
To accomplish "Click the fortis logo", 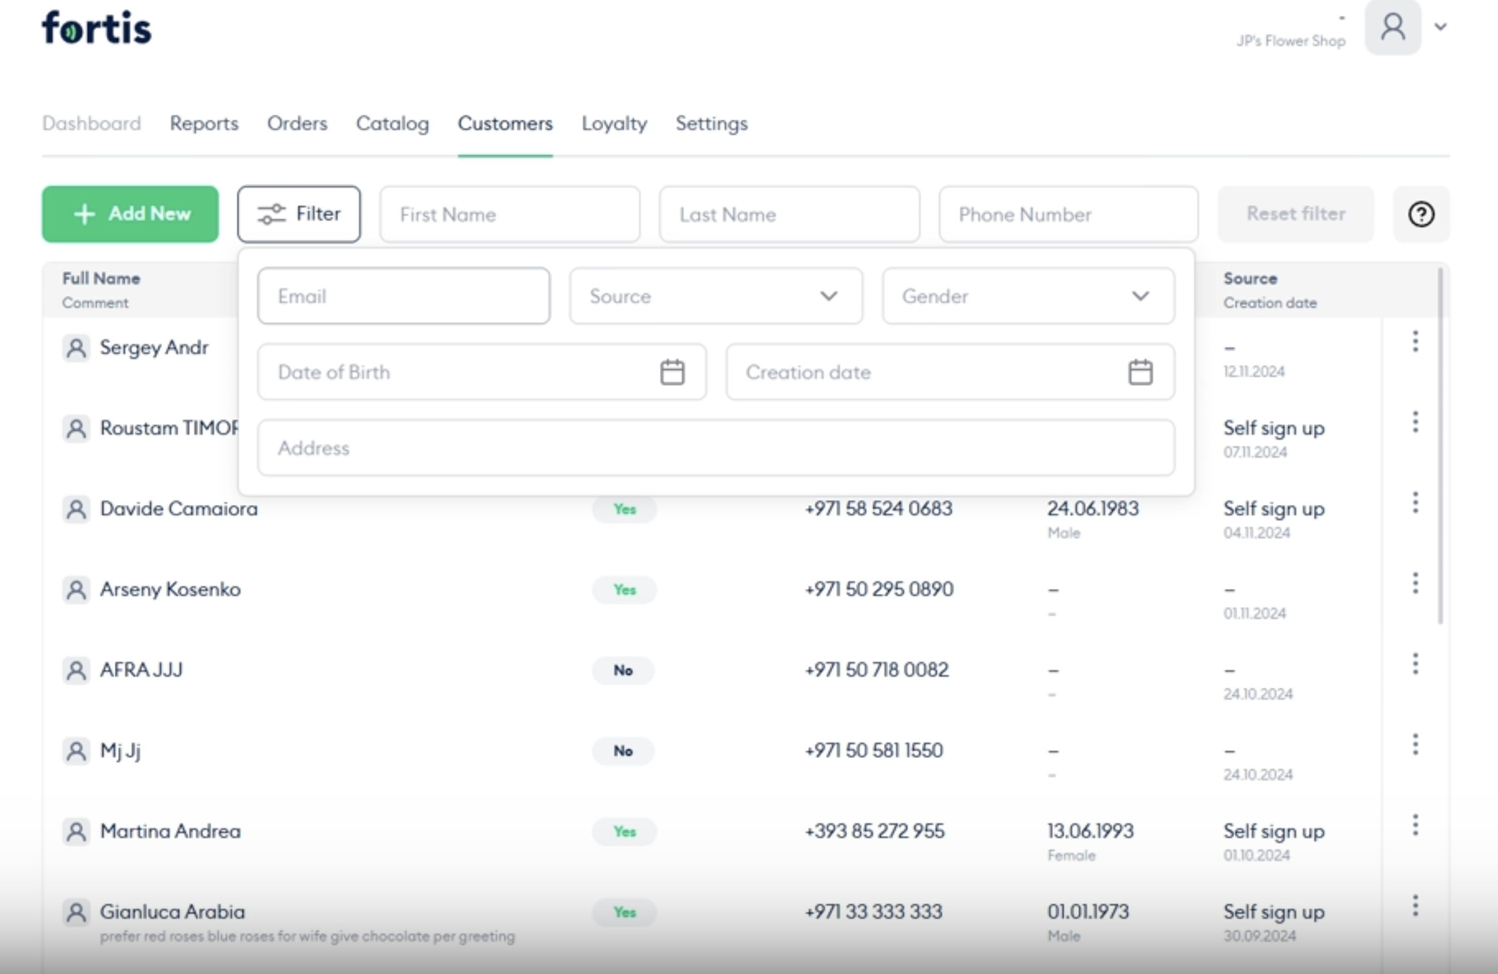I will coord(97,28).
